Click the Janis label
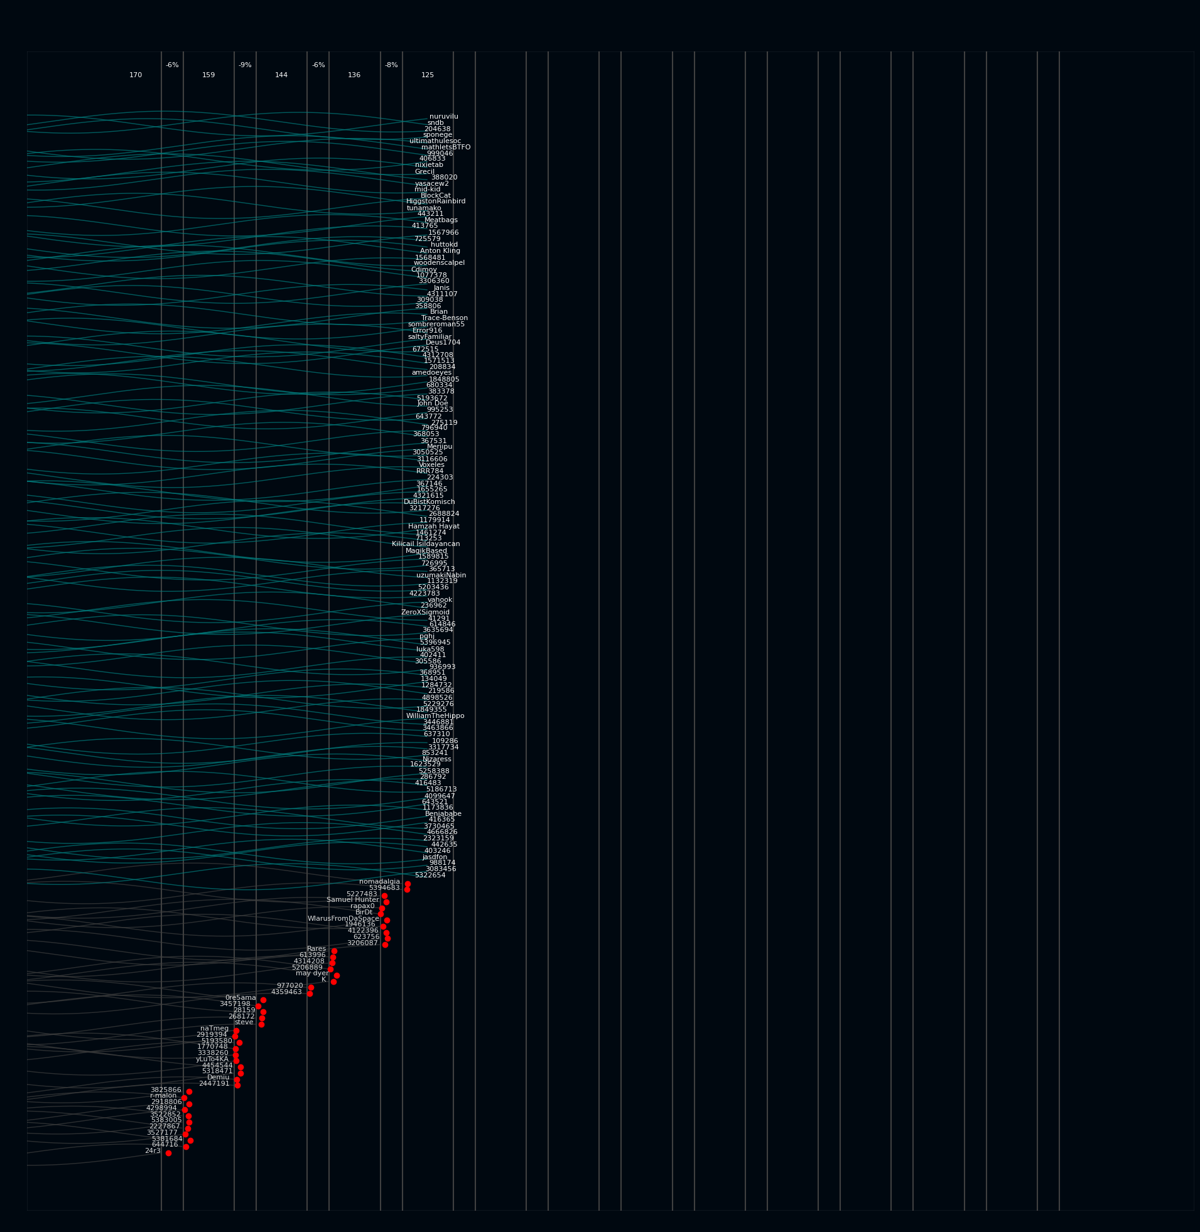 pos(441,288)
